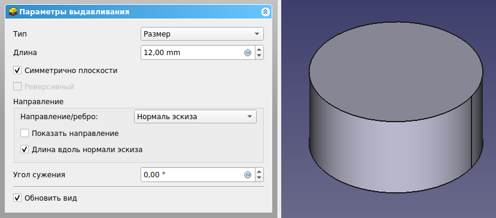Increase Длина with the up arrow
Viewport: 496px width, 218px height.
(x=259, y=50)
